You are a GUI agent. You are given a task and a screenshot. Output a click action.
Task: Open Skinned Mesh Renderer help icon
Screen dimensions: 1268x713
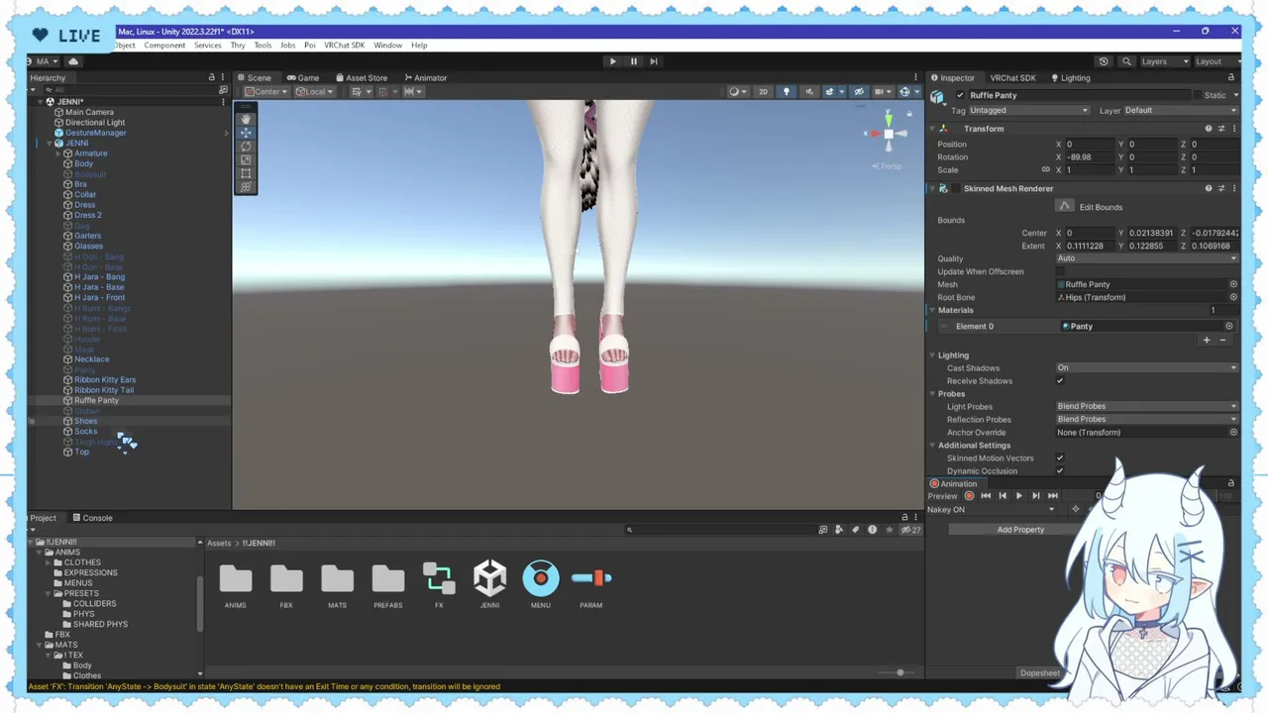tap(1208, 188)
